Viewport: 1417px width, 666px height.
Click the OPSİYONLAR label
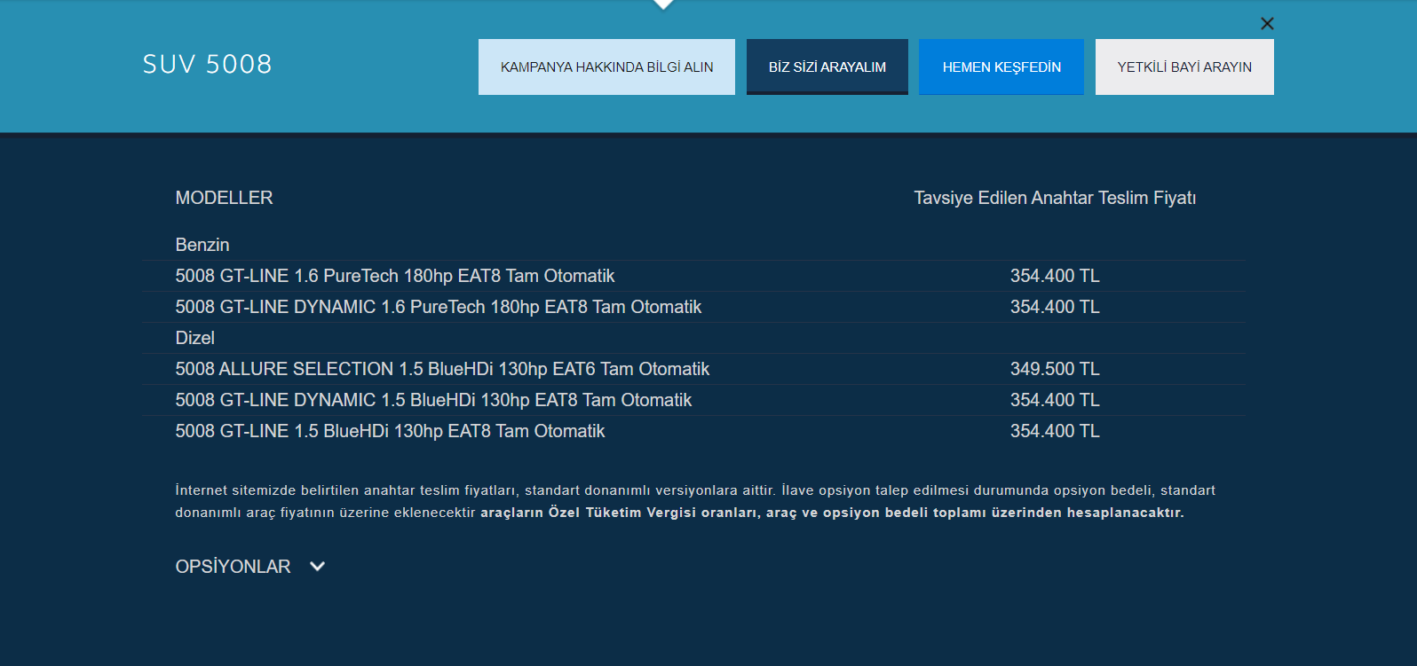pos(233,567)
